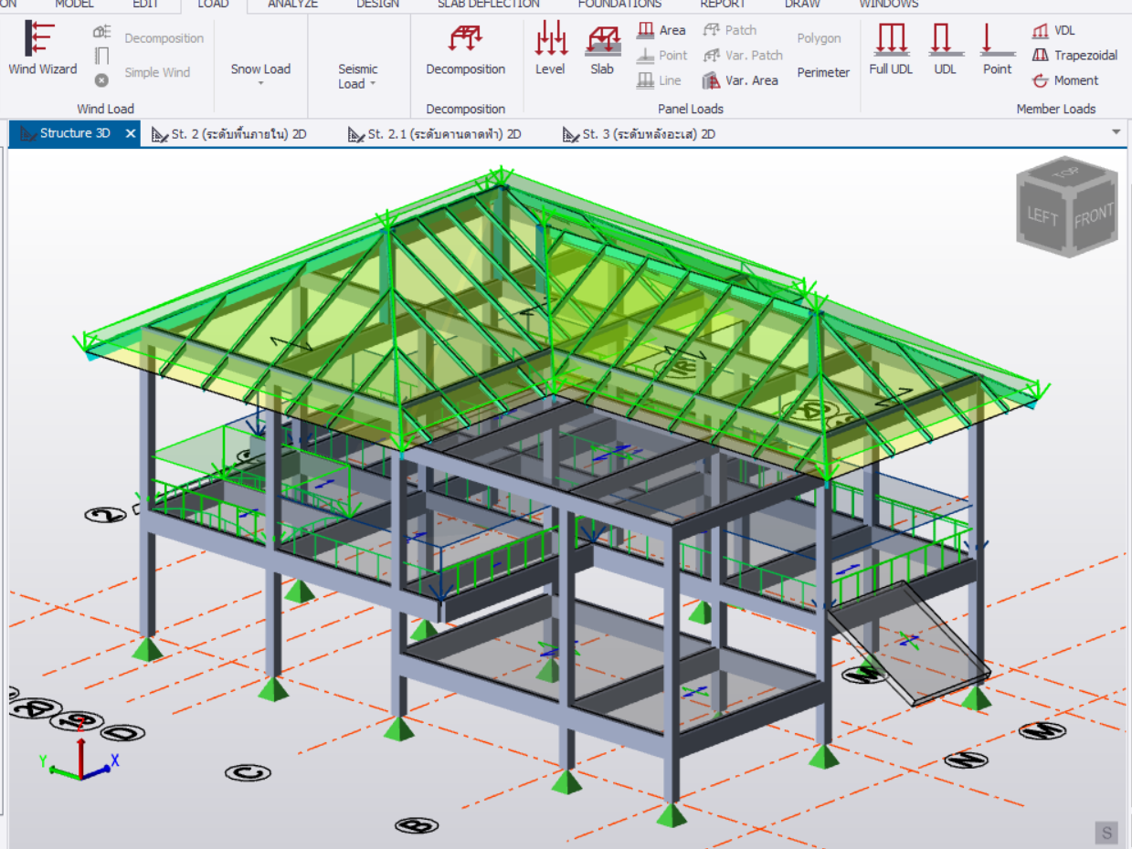Expand the Snow Load dropdown
The width and height of the screenshot is (1132, 849).
(x=260, y=75)
